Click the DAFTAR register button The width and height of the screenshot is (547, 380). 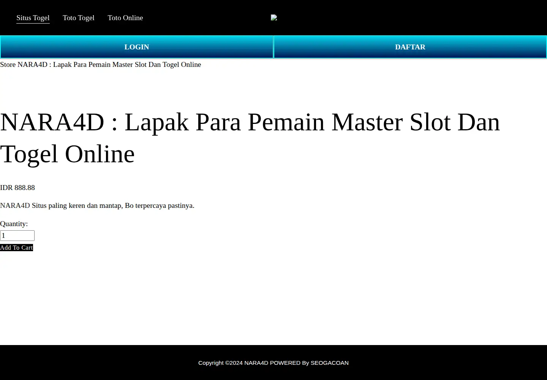click(410, 47)
